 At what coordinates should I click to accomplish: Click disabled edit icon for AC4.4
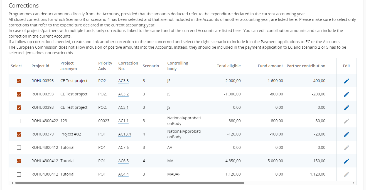point(346,174)
